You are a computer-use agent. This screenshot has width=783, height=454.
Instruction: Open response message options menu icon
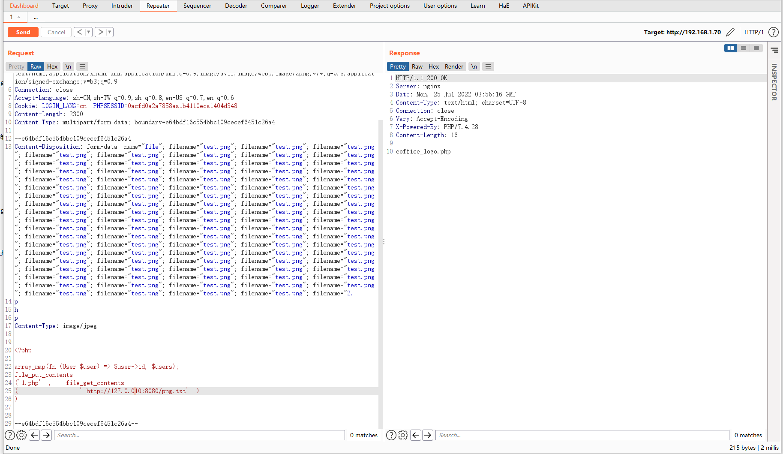click(x=488, y=66)
